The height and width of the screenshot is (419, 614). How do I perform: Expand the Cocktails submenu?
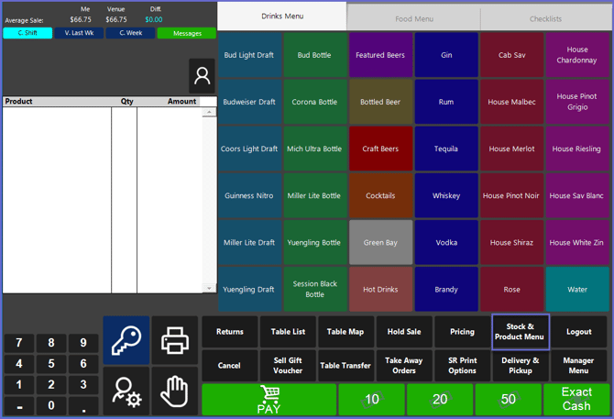point(380,195)
